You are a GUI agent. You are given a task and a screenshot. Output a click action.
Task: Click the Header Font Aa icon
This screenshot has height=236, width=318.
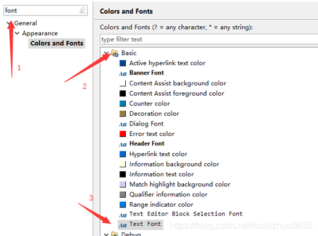coord(123,144)
